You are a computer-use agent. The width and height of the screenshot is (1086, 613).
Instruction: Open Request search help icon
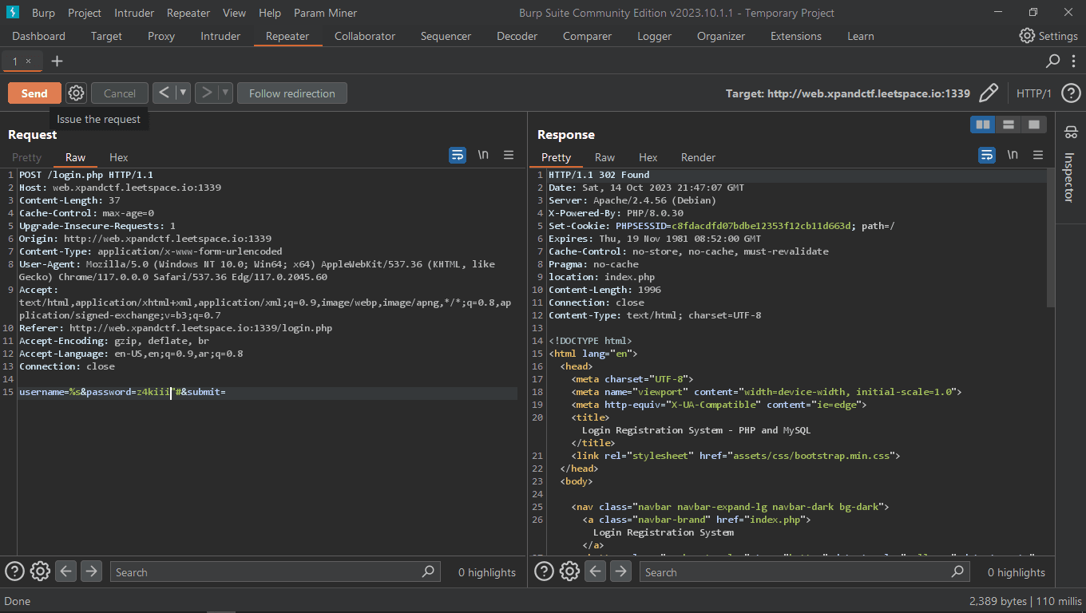14,571
